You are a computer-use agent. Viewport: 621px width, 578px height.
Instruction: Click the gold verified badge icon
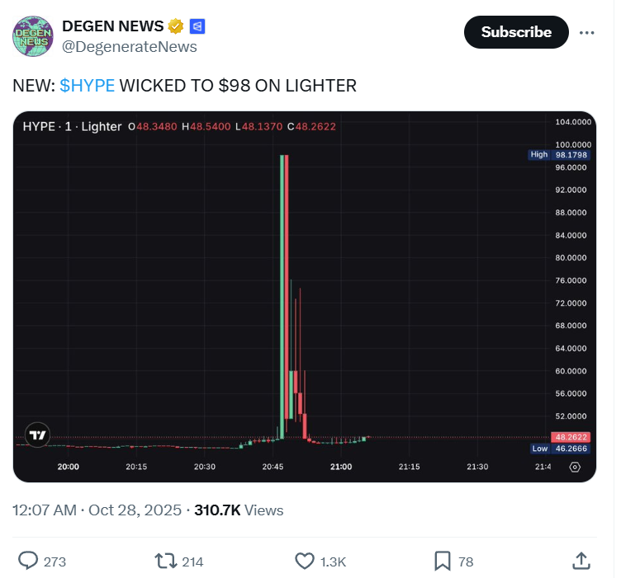tap(176, 26)
